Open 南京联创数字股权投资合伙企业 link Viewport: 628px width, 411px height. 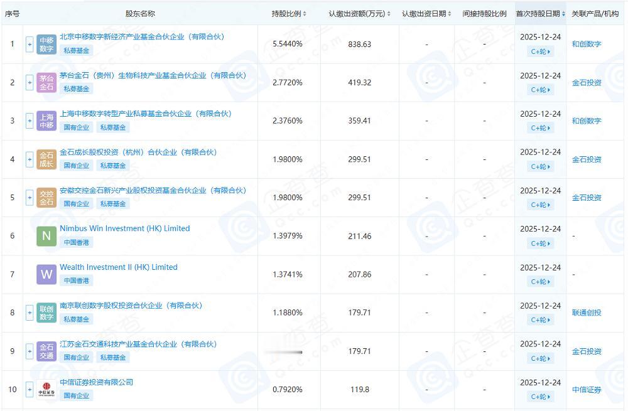(131, 306)
